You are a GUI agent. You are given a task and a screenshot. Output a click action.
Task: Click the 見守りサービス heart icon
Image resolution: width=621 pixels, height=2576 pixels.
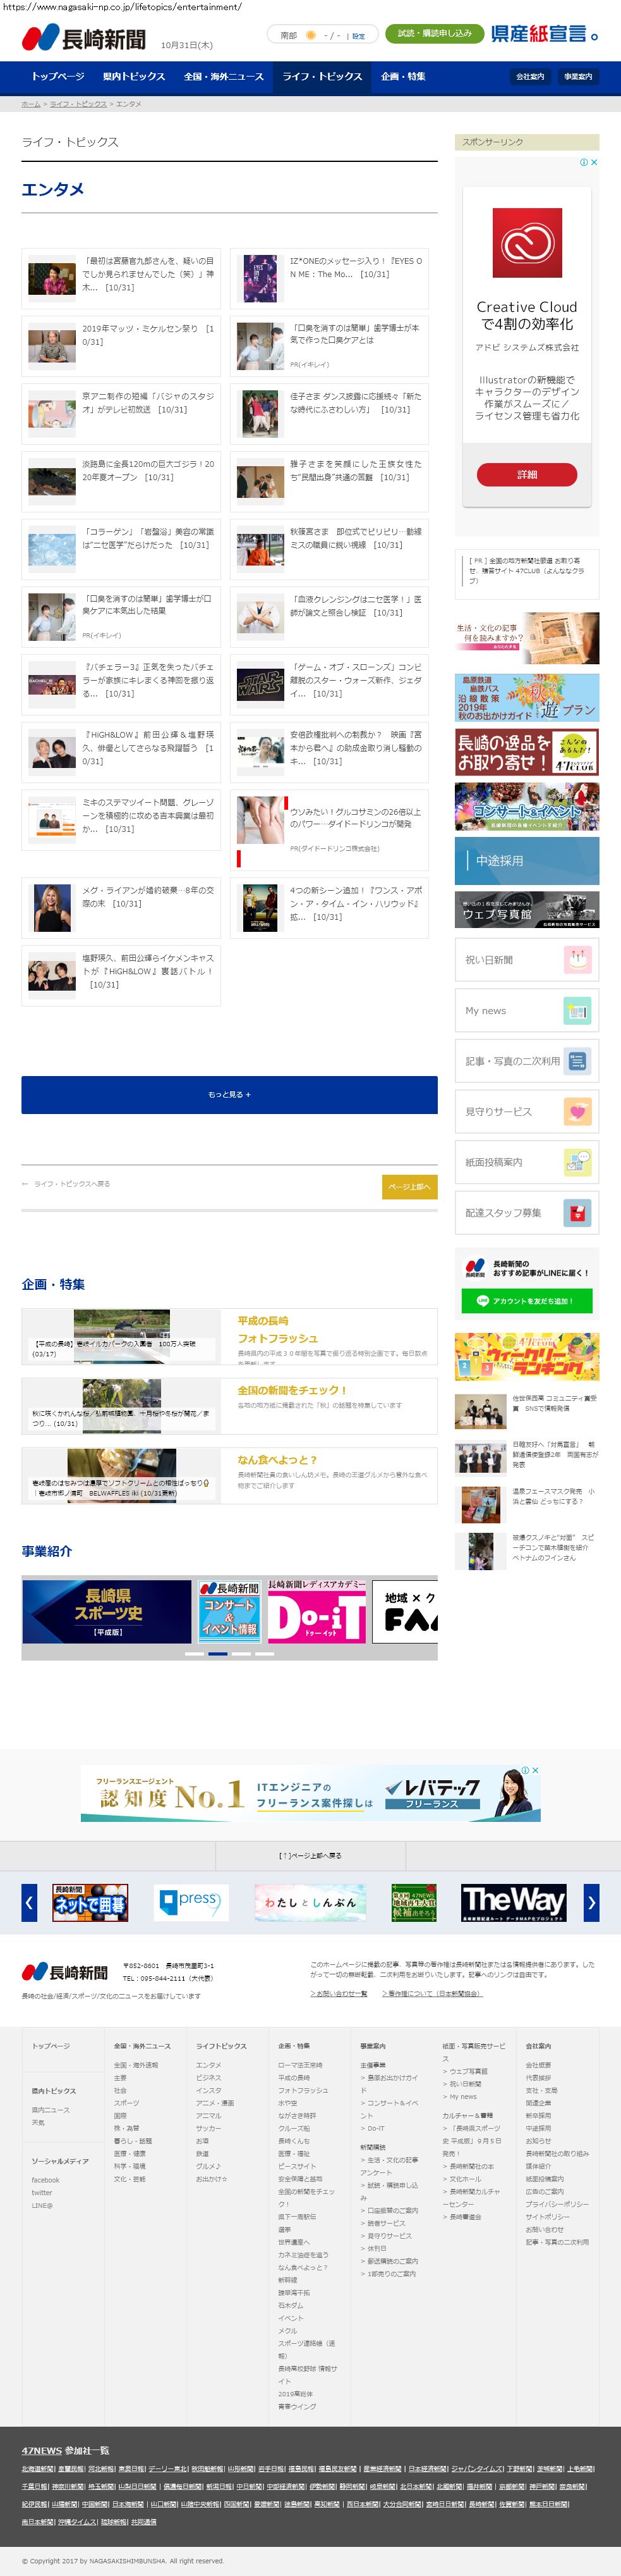pos(578,1111)
